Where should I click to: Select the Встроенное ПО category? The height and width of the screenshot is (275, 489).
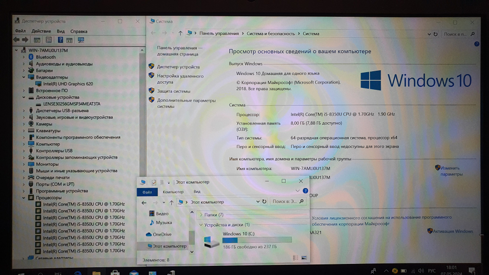(x=51, y=90)
